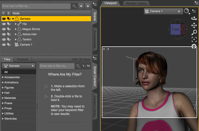Click the scene filter search icon
The width and height of the screenshot is (199, 131).
[x=74, y=6]
